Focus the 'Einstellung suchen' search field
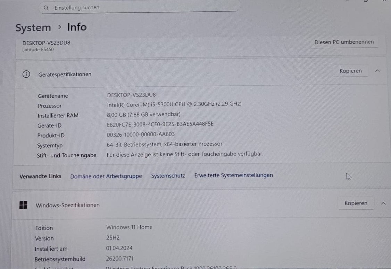 140,8
